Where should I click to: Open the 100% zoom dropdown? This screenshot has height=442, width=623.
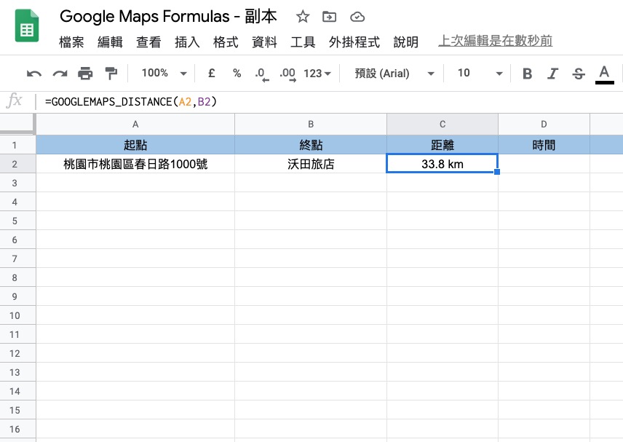(164, 74)
